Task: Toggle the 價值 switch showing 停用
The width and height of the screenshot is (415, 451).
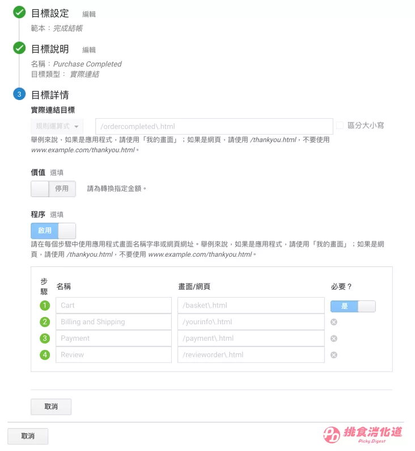Action: [x=53, y=189]
